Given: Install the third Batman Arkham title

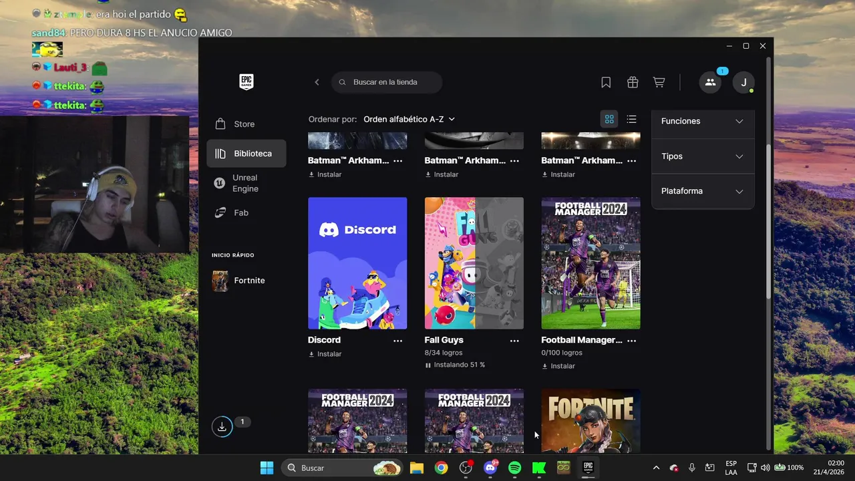Looking at the screenshot, I should pos(558,174).
